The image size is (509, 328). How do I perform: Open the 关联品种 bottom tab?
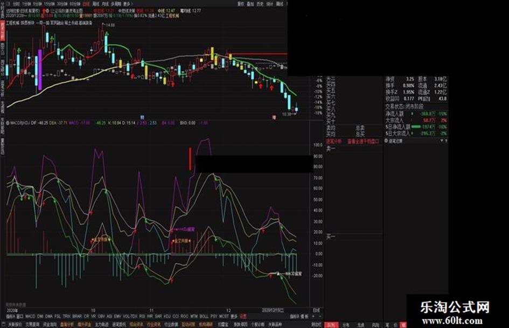[x=275, y=324]
